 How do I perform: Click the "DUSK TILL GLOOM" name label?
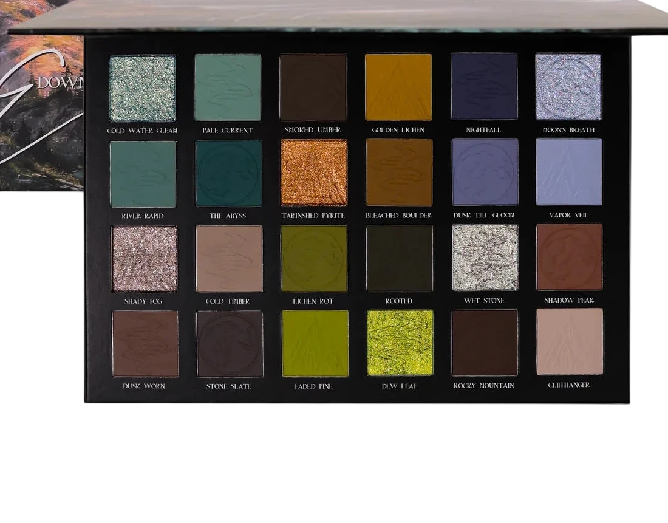(x=484, y=215)
